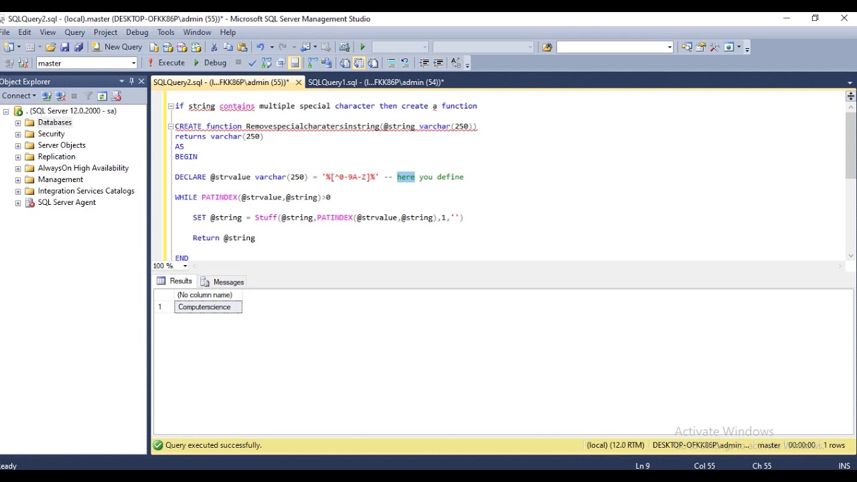This screenshot has width=857, height=482.
Task: Click the wrench and screwdriver toolbar icon
Action: [x=714, y=47]
